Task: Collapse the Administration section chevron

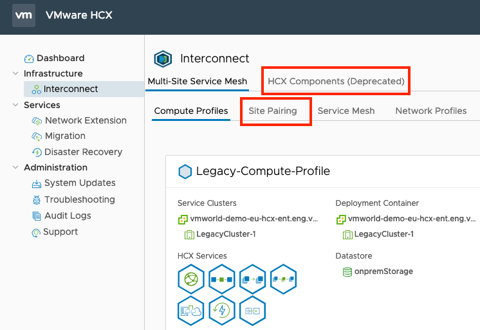Action: (x=15, y=167)
